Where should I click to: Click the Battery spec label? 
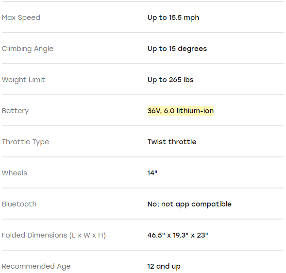(15, 111)
